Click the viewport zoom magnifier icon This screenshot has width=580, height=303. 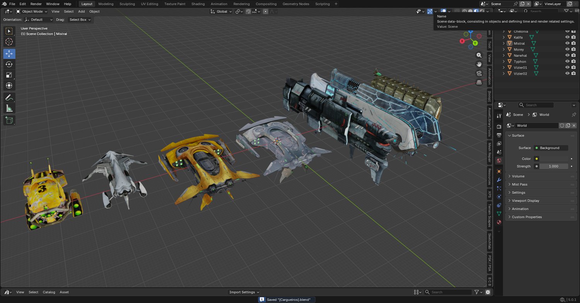coord(479,55)
